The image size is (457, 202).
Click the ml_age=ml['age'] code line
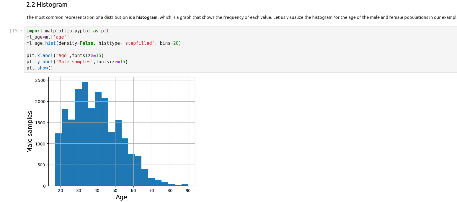pyautogui.click(x=48, y=37)
